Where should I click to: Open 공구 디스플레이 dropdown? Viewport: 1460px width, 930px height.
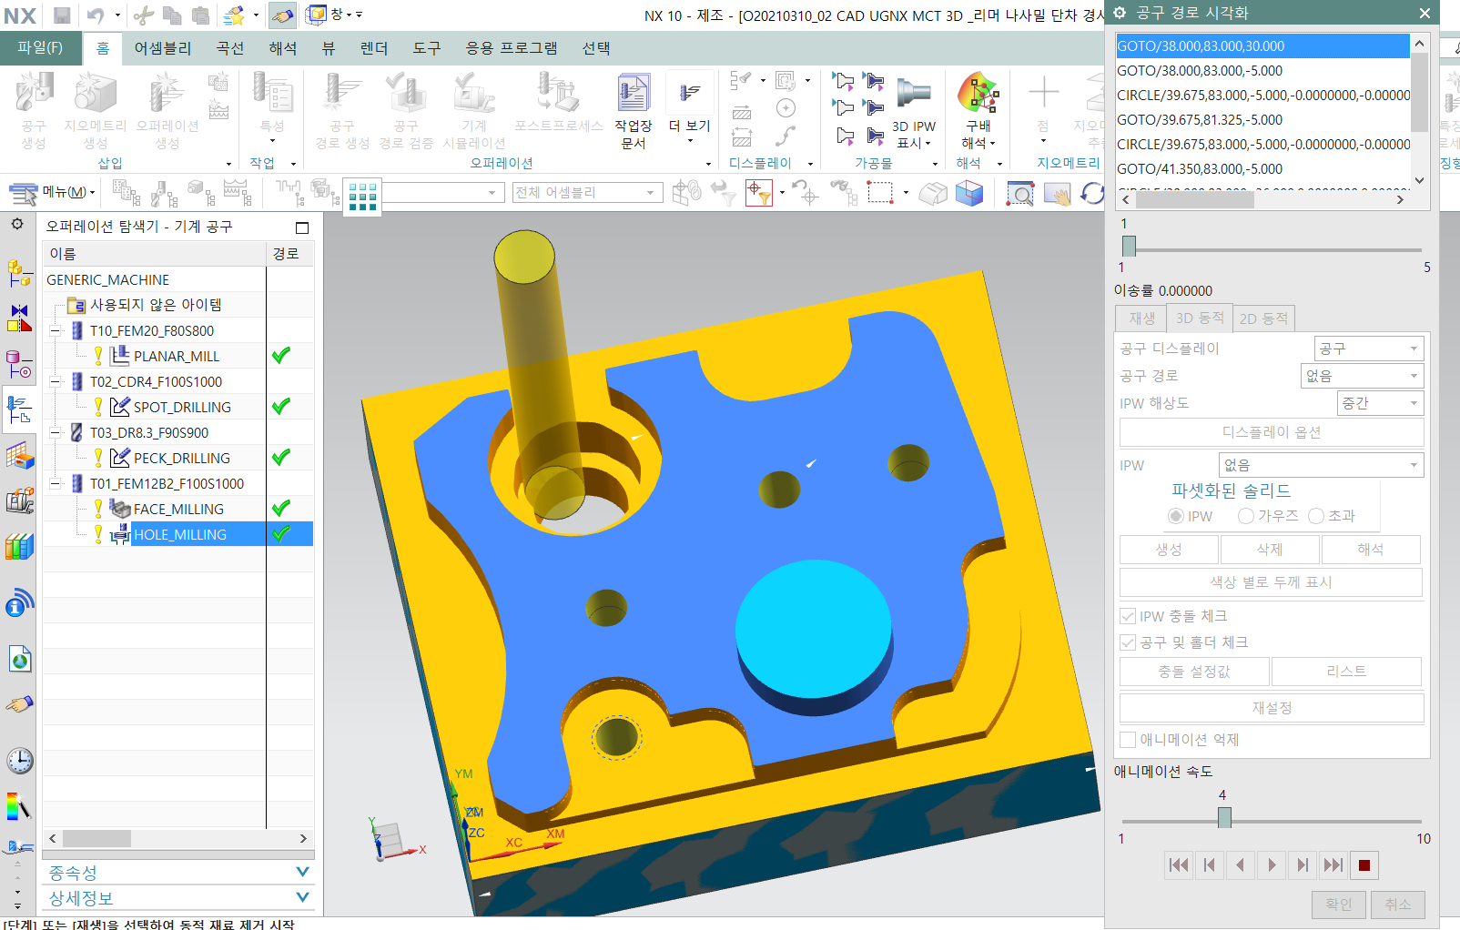point(1369,349)
